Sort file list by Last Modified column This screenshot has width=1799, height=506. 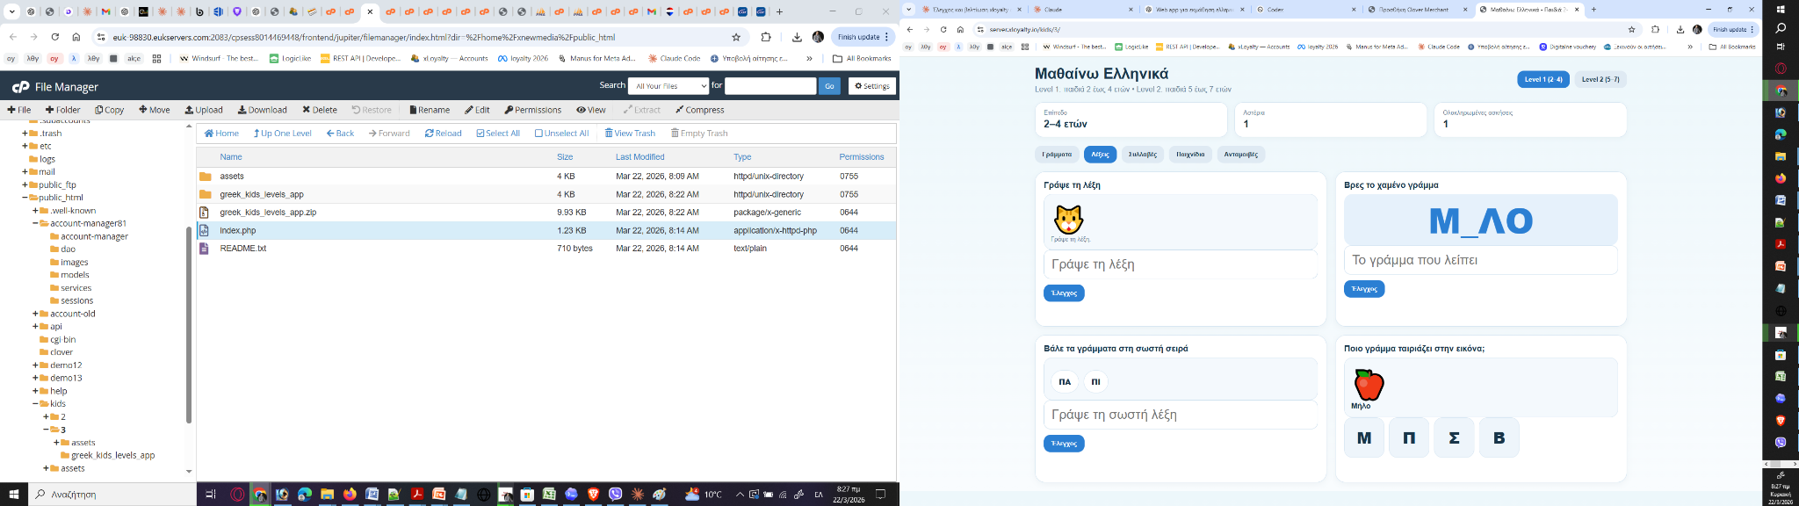639,156
